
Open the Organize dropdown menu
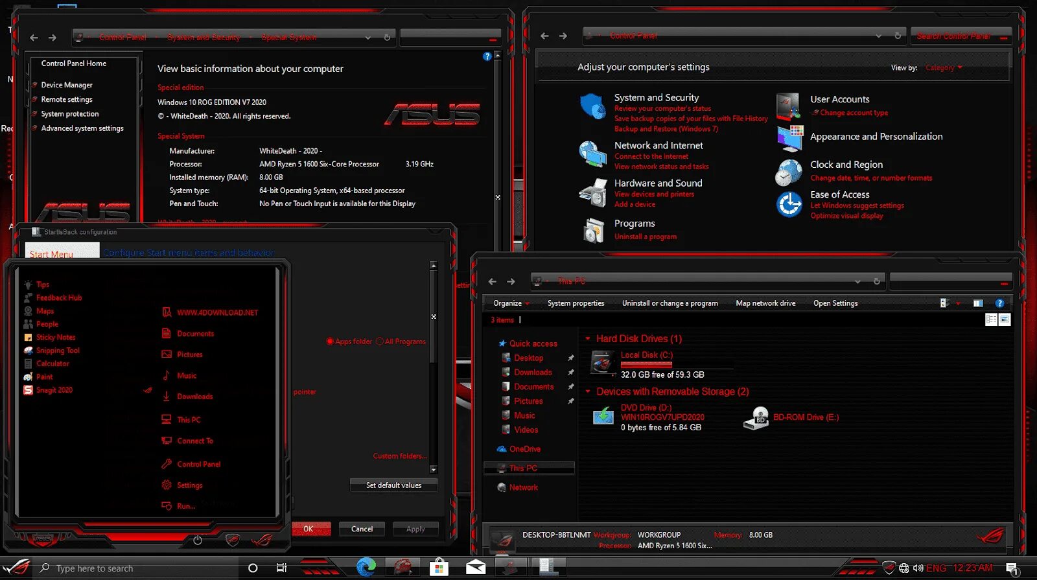[x=511, y=303]
